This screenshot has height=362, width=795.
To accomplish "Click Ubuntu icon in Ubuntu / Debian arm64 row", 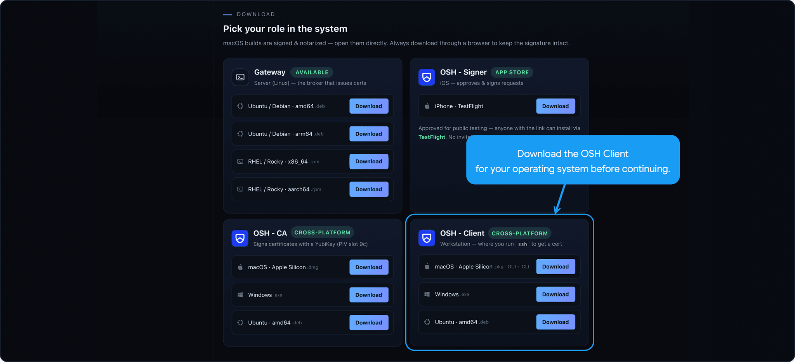I will click(x=240, y=134).
